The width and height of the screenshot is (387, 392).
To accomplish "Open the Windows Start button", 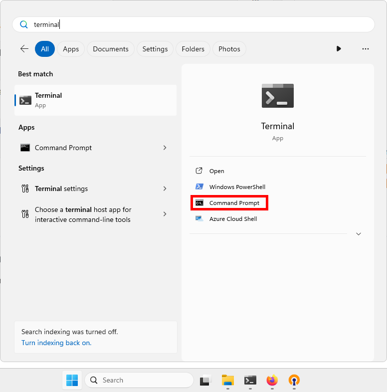I will click(72, 380).
